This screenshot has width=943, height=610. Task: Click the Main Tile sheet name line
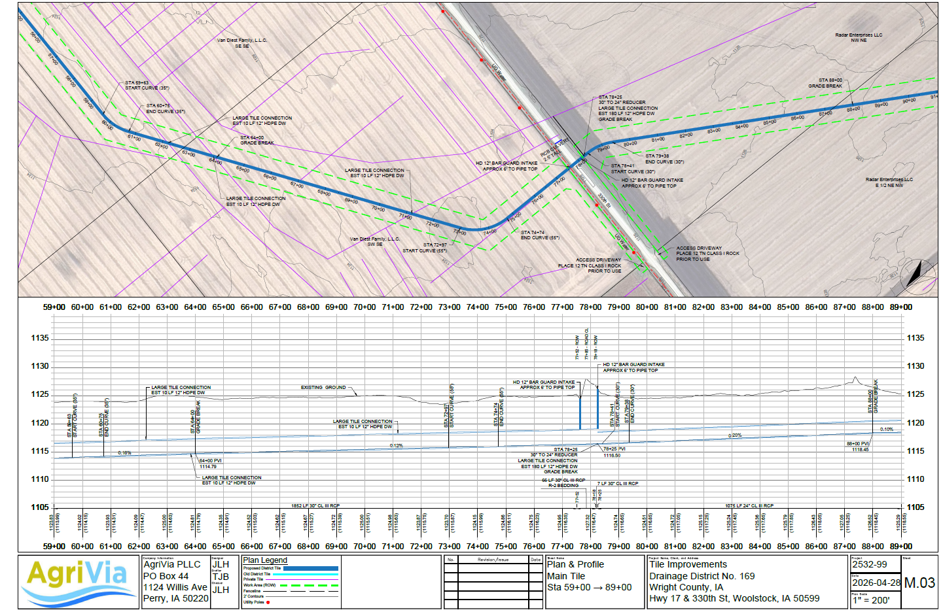[566, 576]
